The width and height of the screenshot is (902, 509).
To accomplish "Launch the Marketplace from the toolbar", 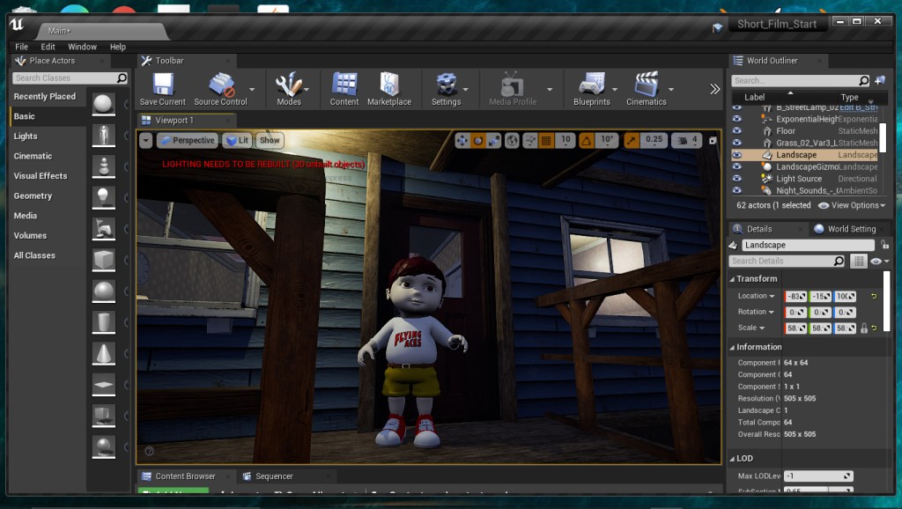I will (388, 85).
